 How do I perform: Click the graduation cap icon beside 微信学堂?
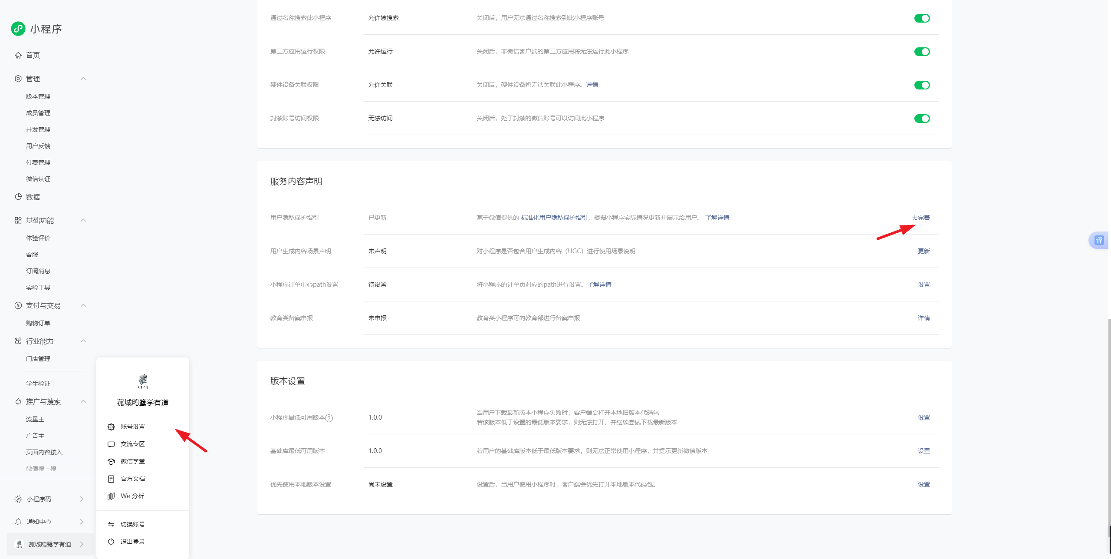111,462
